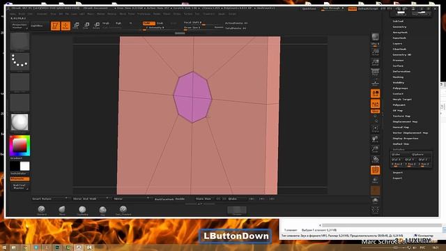Open the Alpha selection thumbnail
The width and height of the screenshot is (446, 251).
(x=20, y=82)
